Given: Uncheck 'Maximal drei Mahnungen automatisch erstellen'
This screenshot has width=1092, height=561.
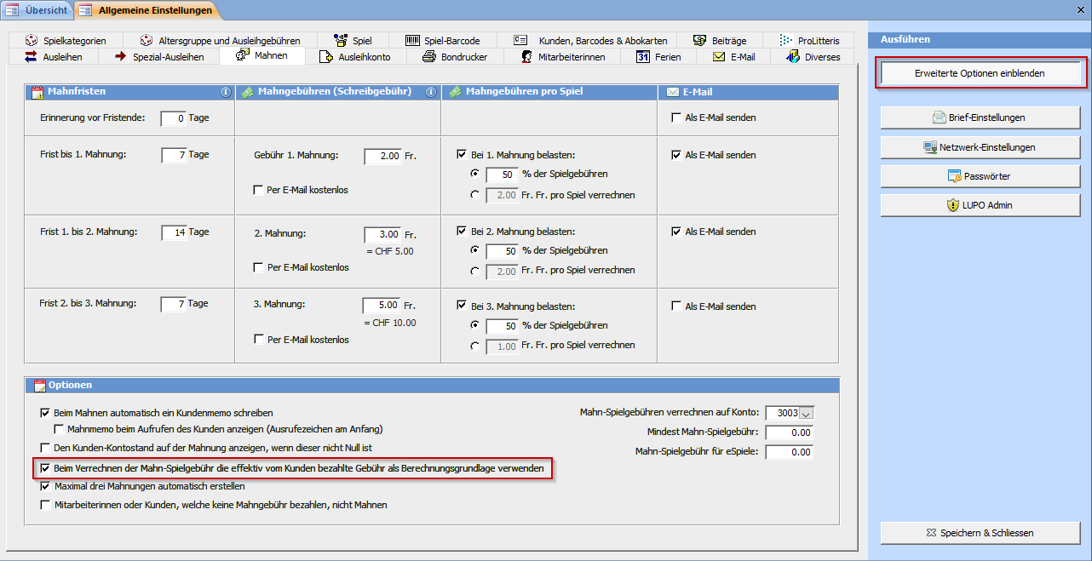Looking at the screenshot, I should pyautogui.click(x=46, y=487).
